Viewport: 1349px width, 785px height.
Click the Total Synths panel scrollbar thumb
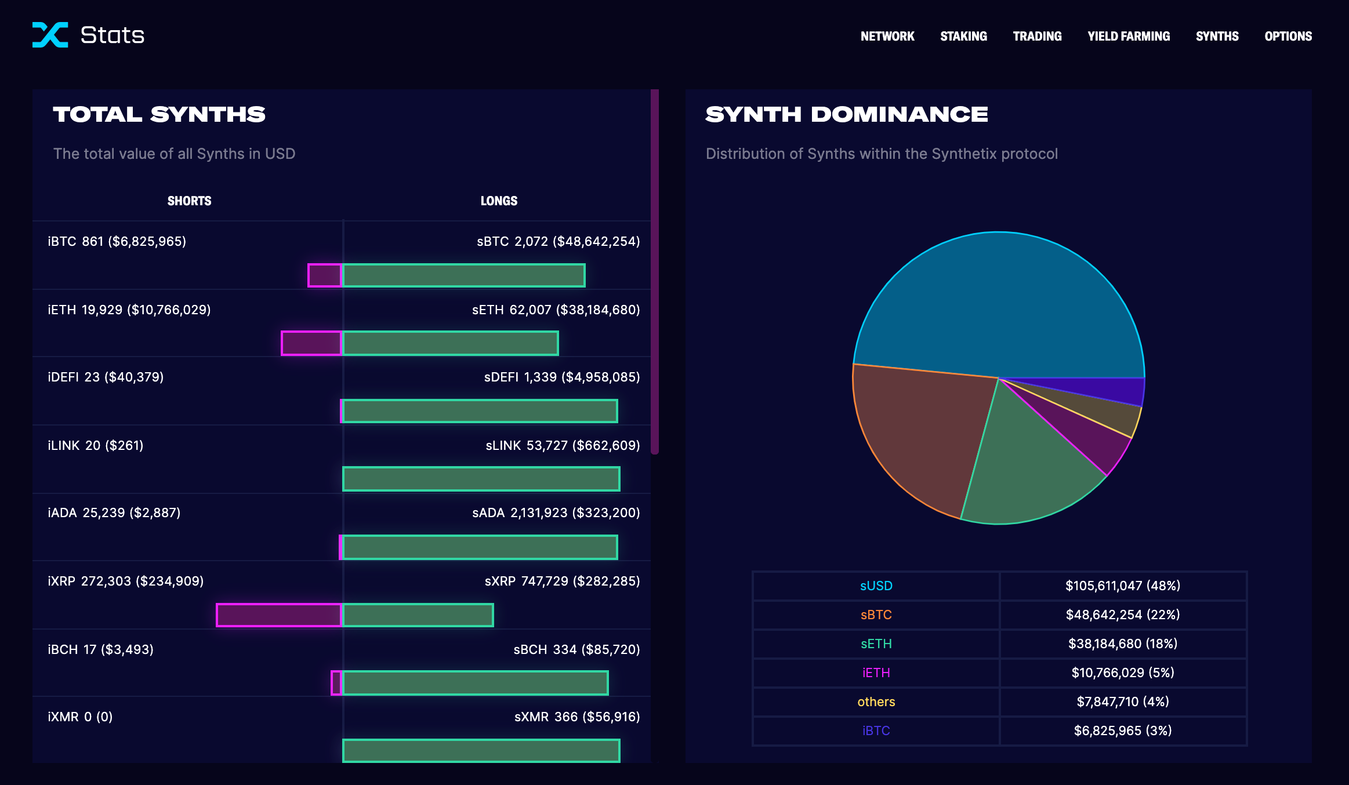655,271
